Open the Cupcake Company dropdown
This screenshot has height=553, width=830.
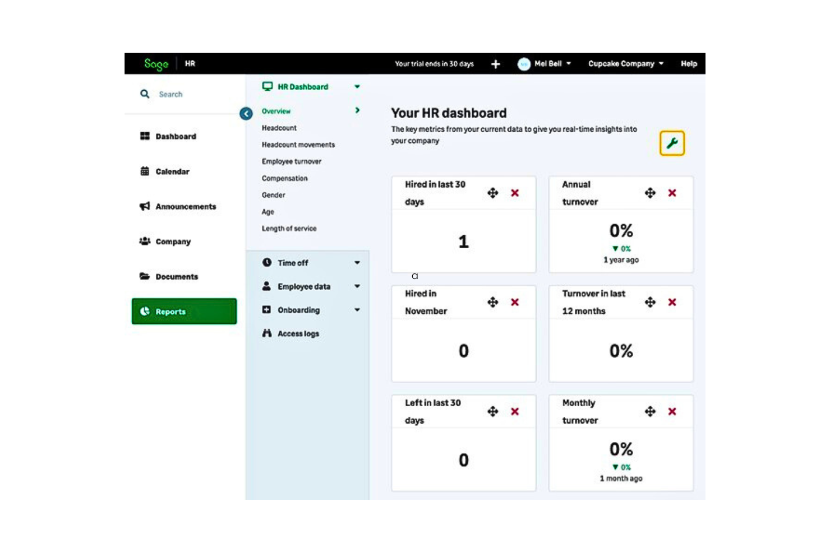(x=626, y=64)
